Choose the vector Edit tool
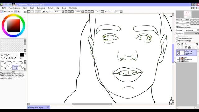This screenshot has height=112, width=199. click(x=15, y=63)
